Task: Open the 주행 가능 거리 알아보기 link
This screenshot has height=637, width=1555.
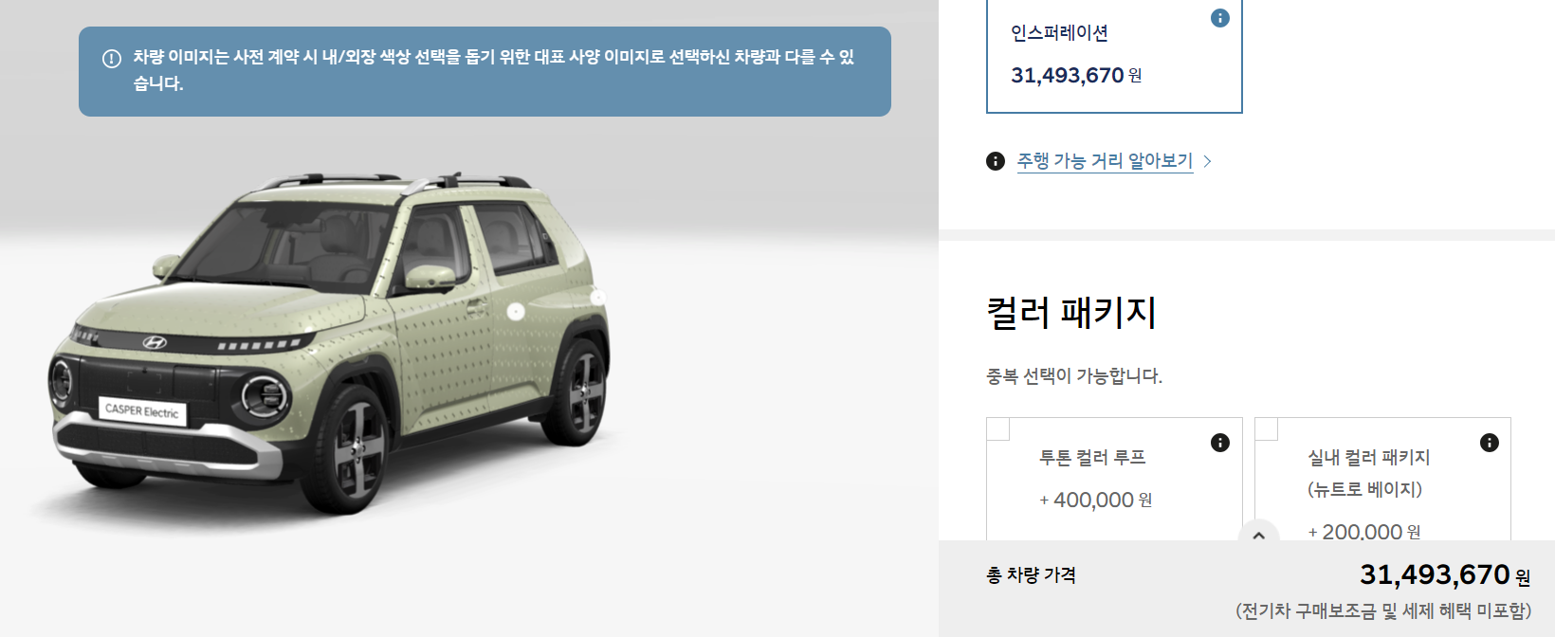Action: 1105,161
